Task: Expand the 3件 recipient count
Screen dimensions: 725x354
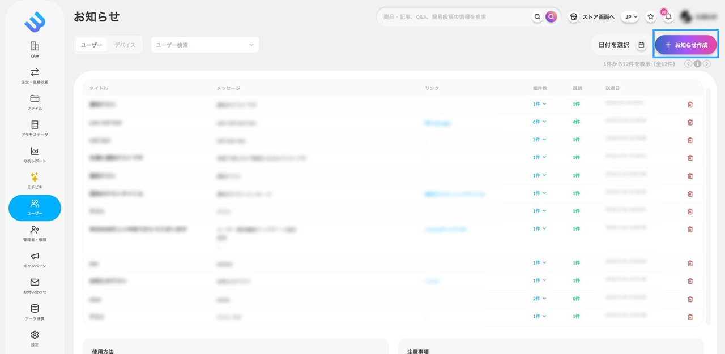Action: click(x=539, y=140)
